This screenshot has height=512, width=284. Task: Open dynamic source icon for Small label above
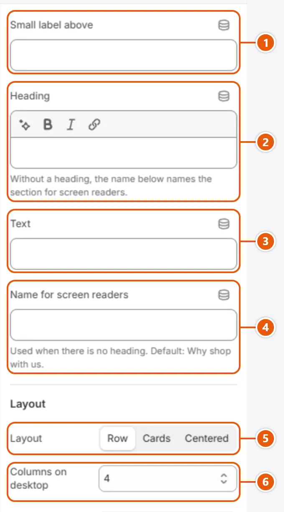point(224,25)
